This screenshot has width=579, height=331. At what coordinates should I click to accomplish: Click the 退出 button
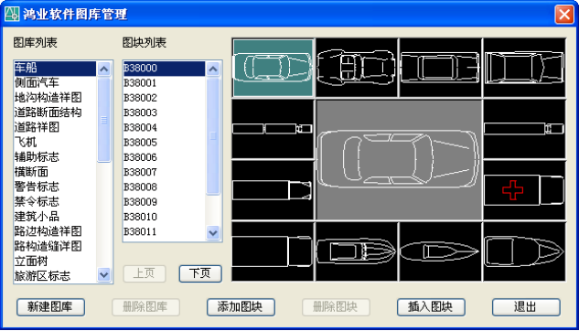pyautogui.click(x=526, y=306)
